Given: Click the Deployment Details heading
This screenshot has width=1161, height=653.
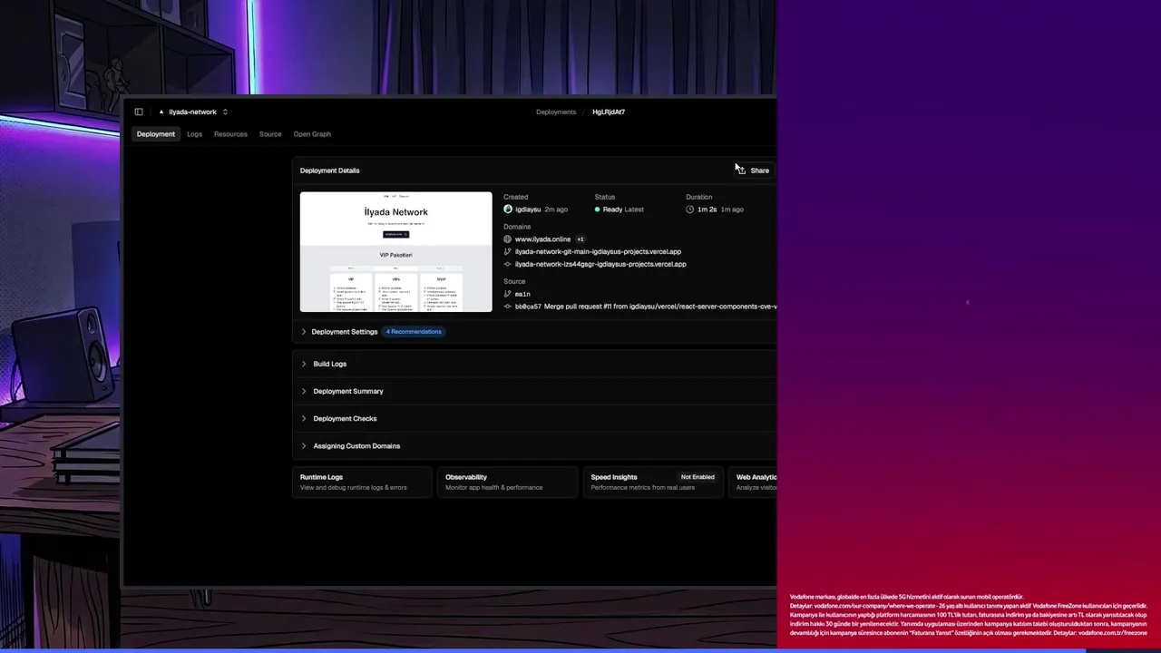Looking at the screenshot, I should 329,171.
